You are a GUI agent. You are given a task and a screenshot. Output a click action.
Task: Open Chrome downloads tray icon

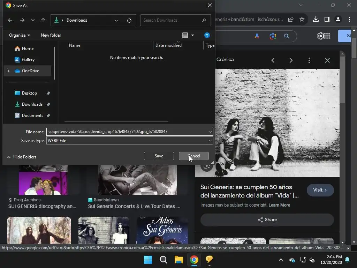(316, 20)
